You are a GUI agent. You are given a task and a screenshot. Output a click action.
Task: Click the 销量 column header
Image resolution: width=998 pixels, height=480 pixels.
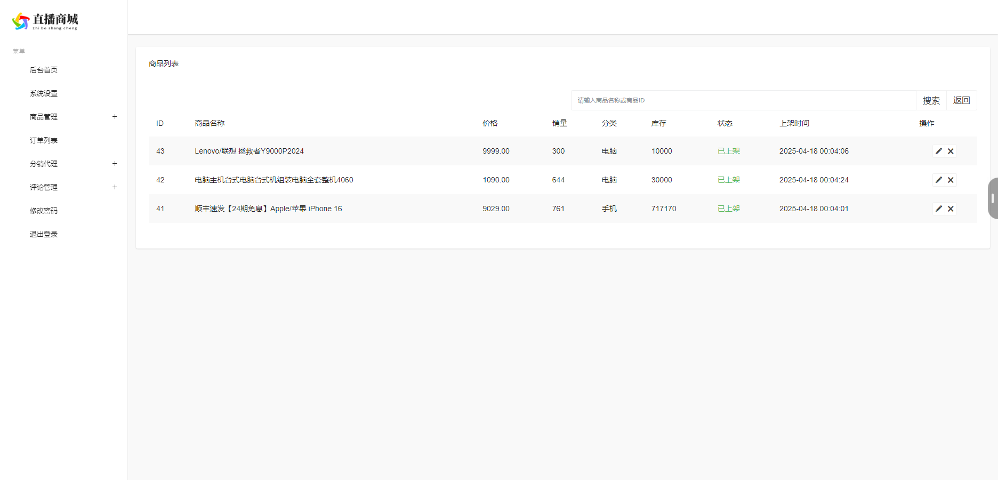(x=560, y=123)
